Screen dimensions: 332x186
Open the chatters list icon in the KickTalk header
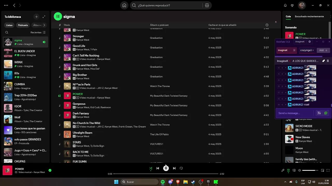tap(328, 61)
